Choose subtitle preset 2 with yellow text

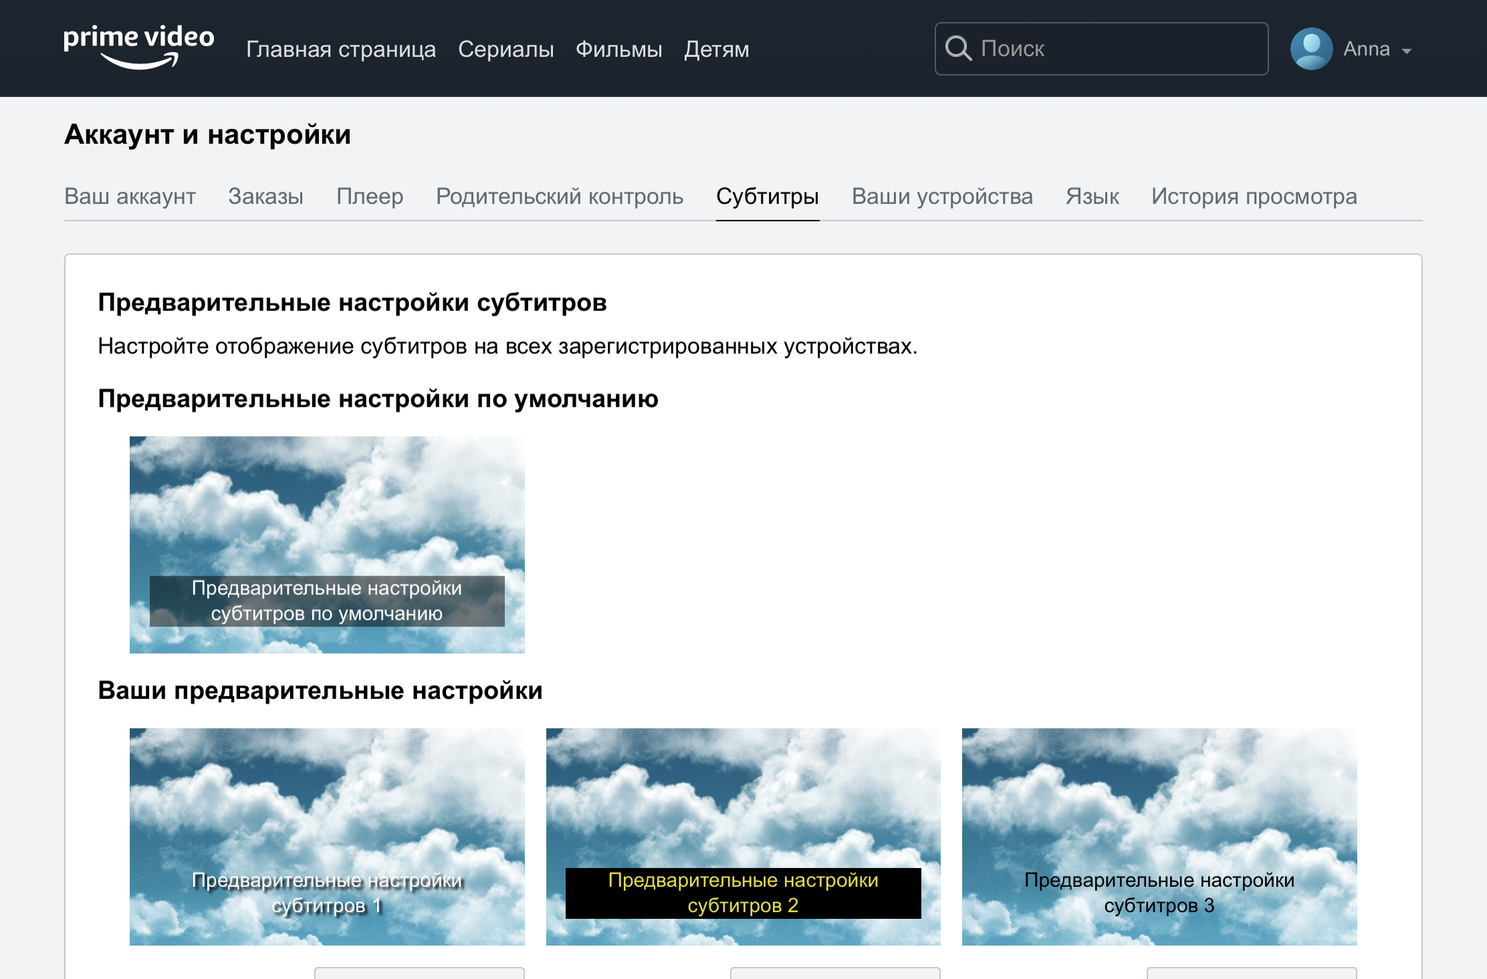[x=743, y=836]
